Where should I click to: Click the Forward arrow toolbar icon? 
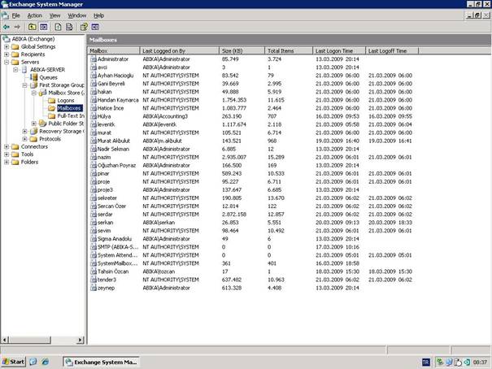[x=17, y=27]
